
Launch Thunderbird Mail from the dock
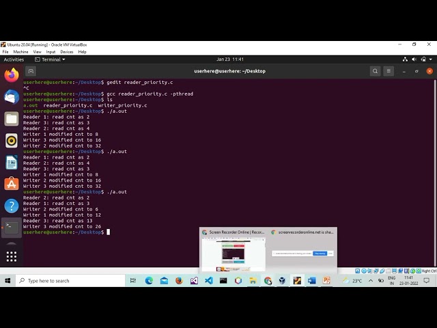point(12,97)
